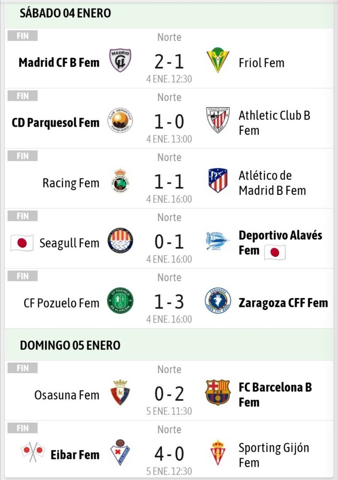The width and height of the screenshot is (338, 480).
Task: Click the Racing Fem crest
Action: coord(120,180)
